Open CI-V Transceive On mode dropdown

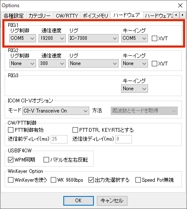(x=56, y=111)
